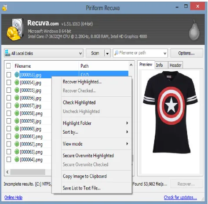Switch to the Header tab
208x204 pixels.
175,65
